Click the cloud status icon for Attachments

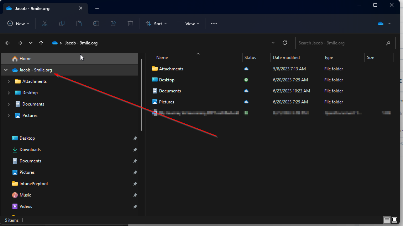[246, 69]
